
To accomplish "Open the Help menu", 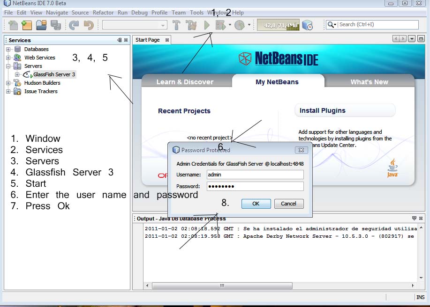I will pyautogui.click(x=238, y=13).
